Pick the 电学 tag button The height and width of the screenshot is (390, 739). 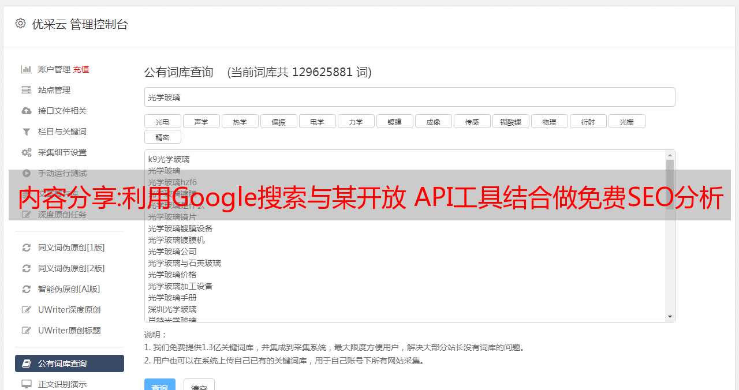[x=317, y=121]
